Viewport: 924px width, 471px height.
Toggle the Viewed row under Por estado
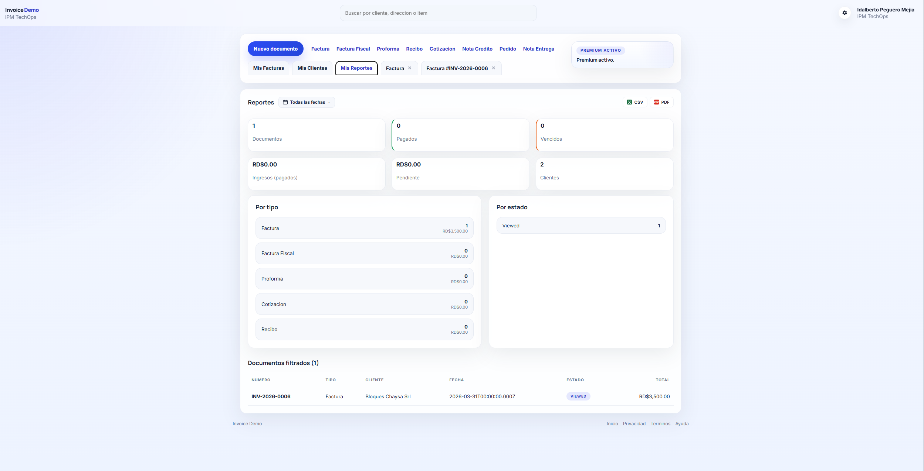[581, 225]
